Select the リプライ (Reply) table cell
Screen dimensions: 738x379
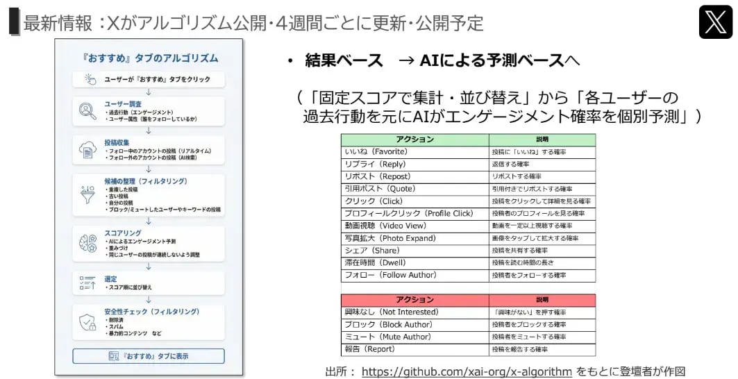point(414,165)
